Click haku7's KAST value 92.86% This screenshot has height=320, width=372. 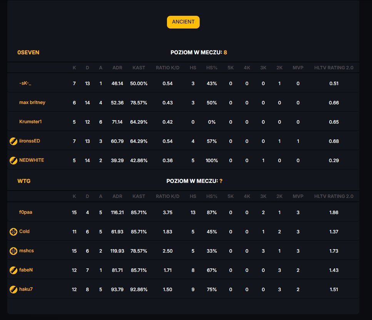click(139, 290)
